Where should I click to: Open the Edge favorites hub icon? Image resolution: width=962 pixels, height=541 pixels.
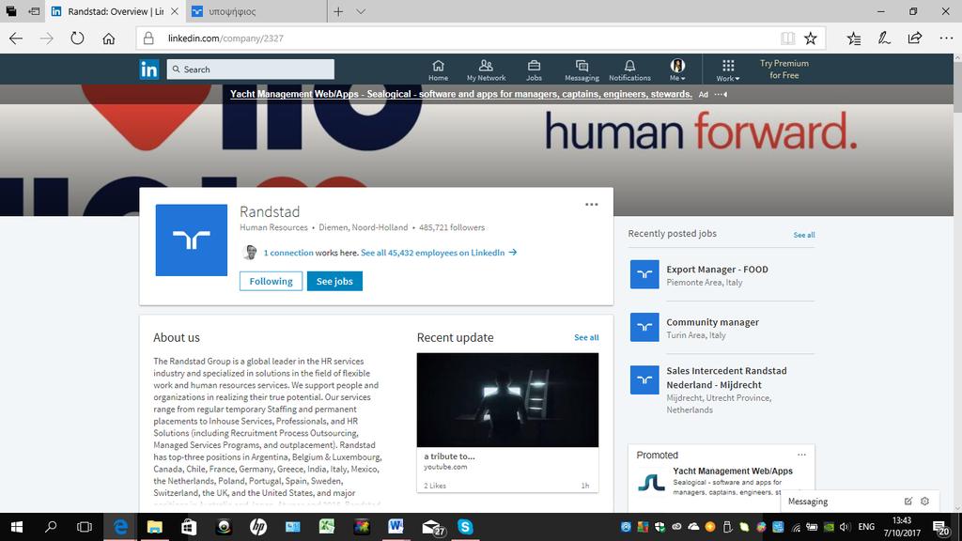[853, 38]
